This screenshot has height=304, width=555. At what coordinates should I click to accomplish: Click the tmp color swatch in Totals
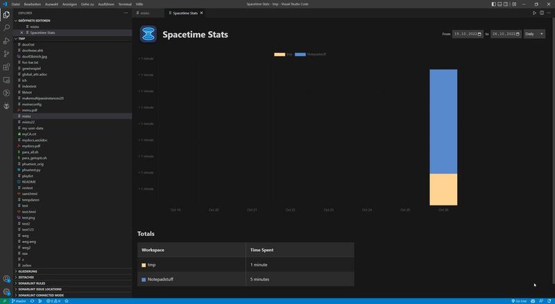(144, 265)
